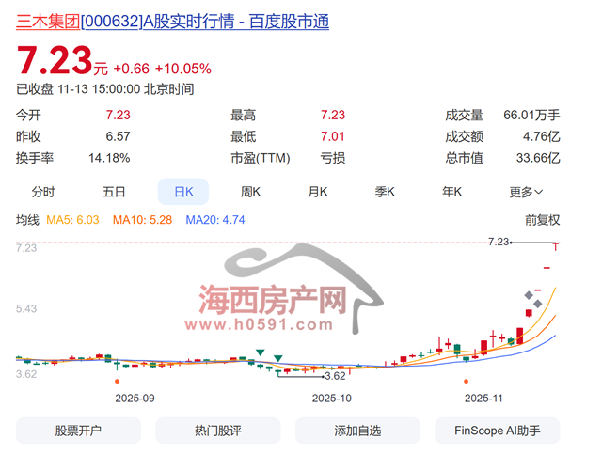602x454 pixels.
Task: Click the left green down-triangle chart marker
Action: point(260,352)
